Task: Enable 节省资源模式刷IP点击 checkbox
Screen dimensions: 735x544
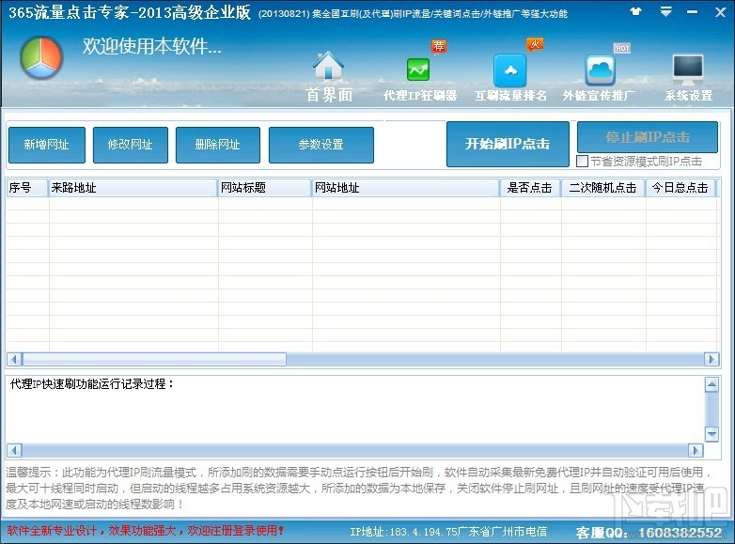Action: pos(582,162)
